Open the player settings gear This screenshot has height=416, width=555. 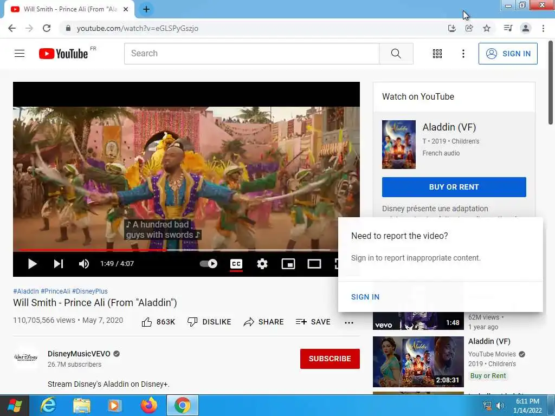coord(262,264)
